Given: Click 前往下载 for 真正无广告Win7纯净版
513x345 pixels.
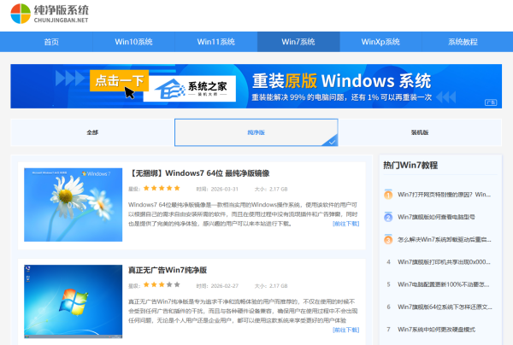Looking at the screenshot, I should point(345,330).
